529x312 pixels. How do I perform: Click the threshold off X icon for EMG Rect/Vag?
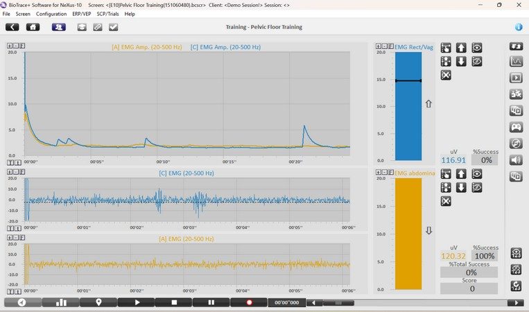(x=446, y=75)
